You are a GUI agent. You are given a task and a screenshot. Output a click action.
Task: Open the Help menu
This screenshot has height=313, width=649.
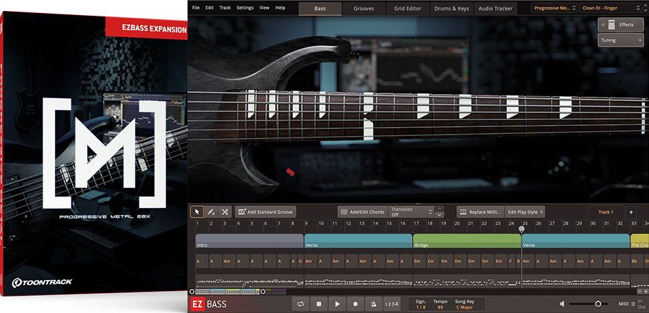pos(280,8)
